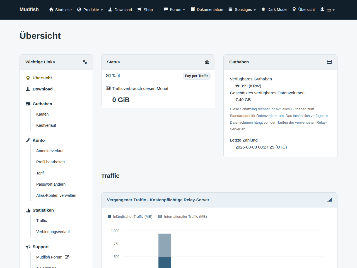Click the wrench icon beside Konto
357x268 pixels.
[28, 140]
